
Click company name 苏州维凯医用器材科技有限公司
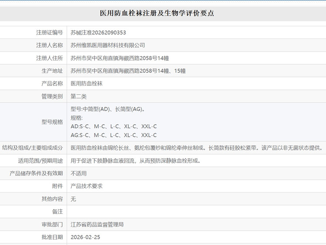pos(108,45)
